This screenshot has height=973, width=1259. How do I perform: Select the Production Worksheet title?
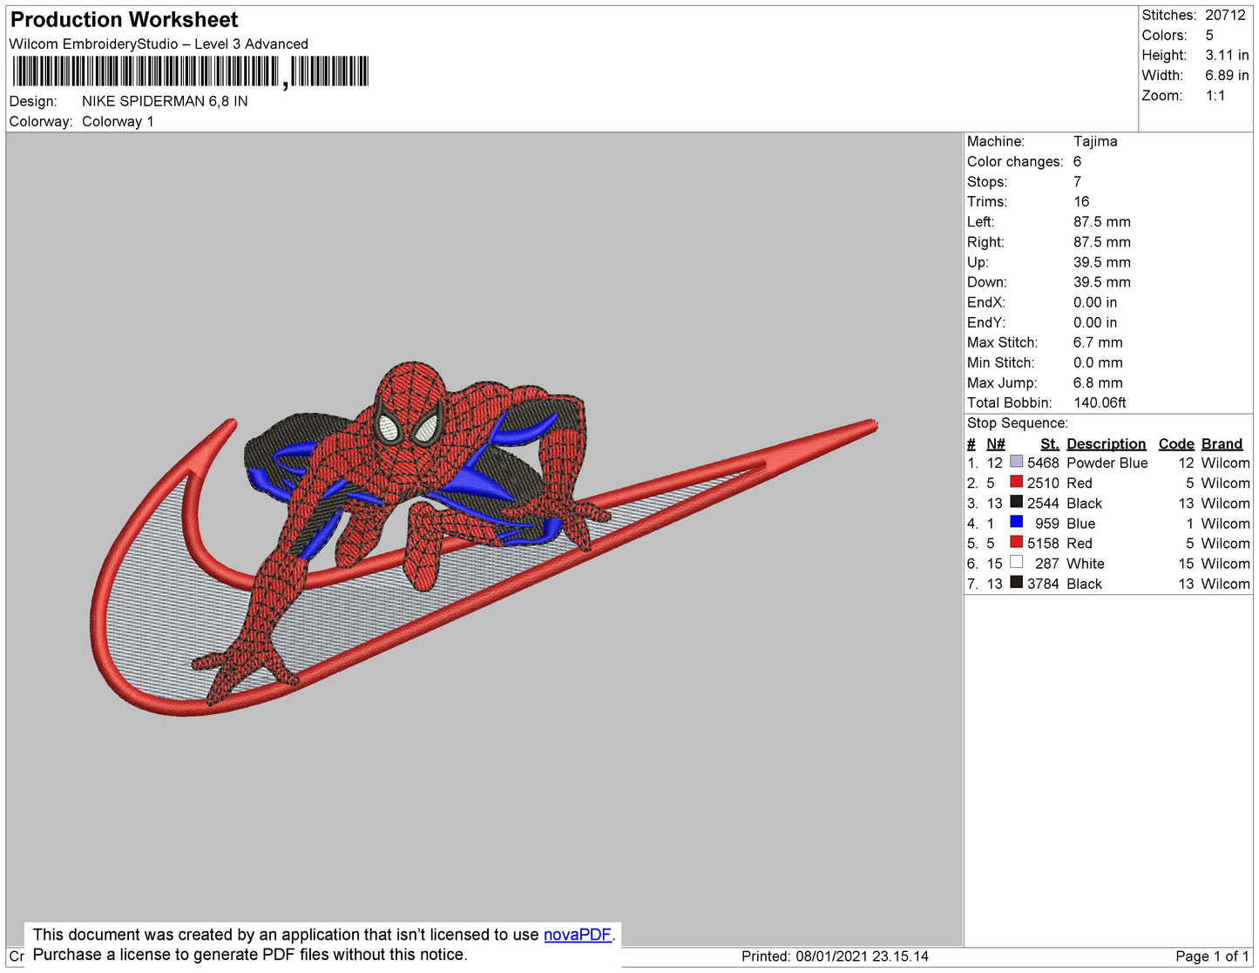(x=124, y=20)
